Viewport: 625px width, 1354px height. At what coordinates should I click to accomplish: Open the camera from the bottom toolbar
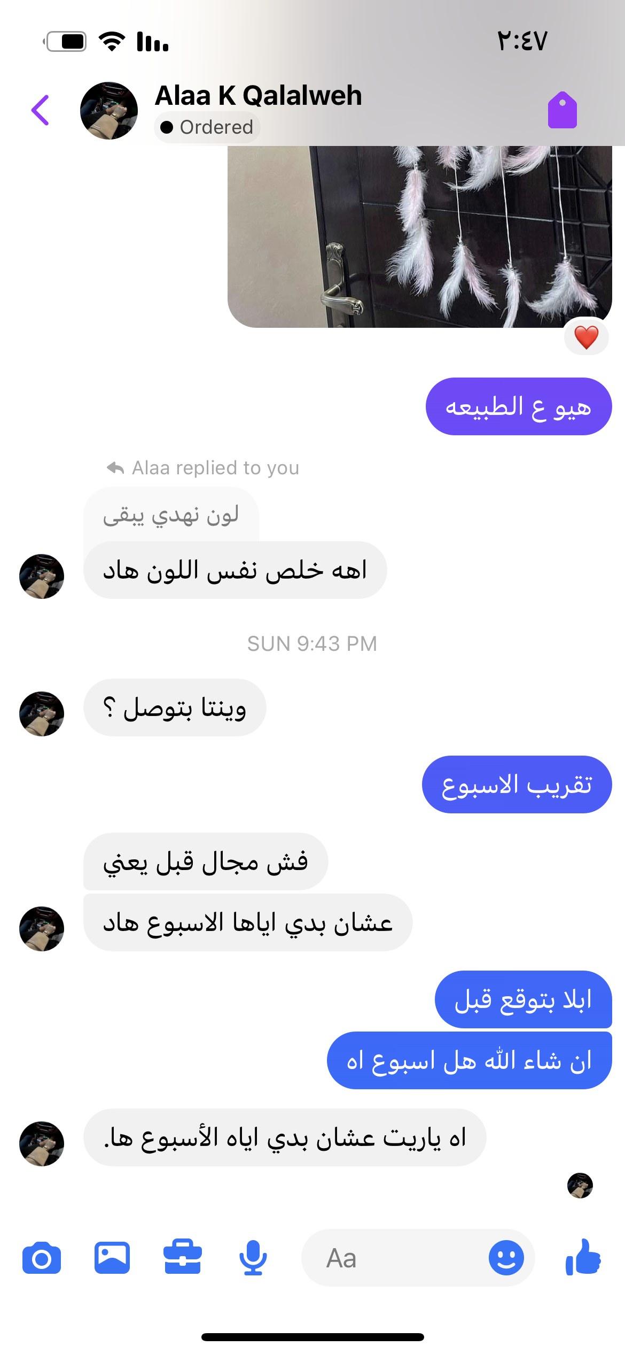tap(42, 1258)
